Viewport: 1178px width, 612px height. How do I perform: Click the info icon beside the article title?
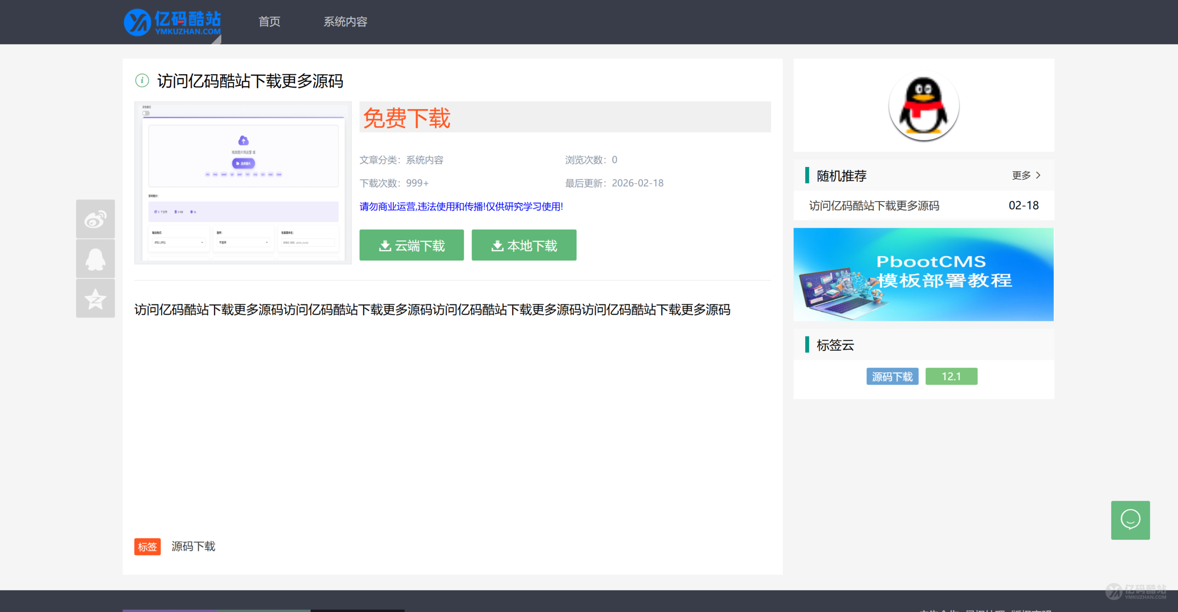pos(142,81)
